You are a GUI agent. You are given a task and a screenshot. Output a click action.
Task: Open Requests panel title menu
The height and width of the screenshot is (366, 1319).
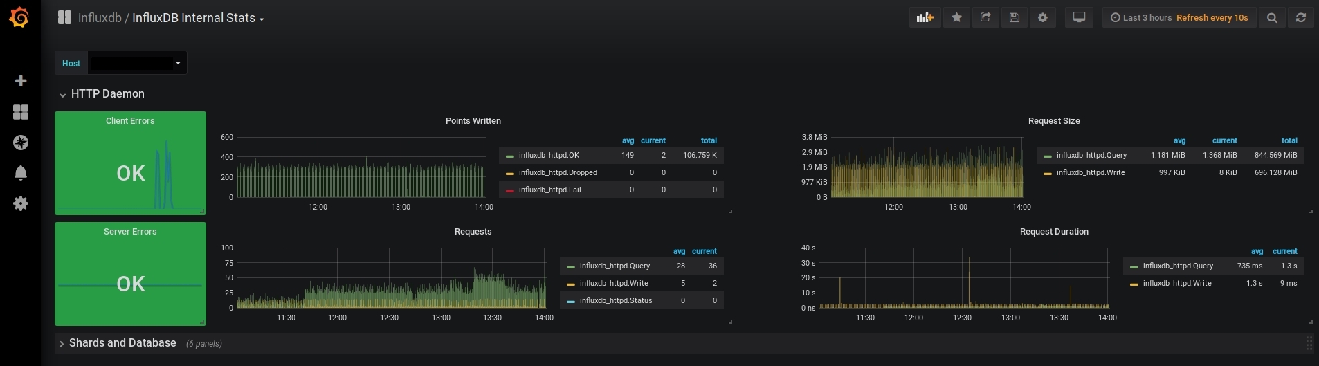point(473,231)
